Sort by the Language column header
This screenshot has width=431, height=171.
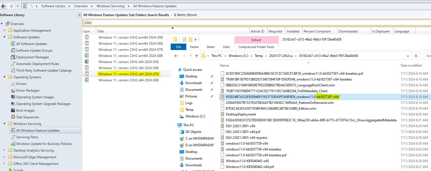coord(404,31)
